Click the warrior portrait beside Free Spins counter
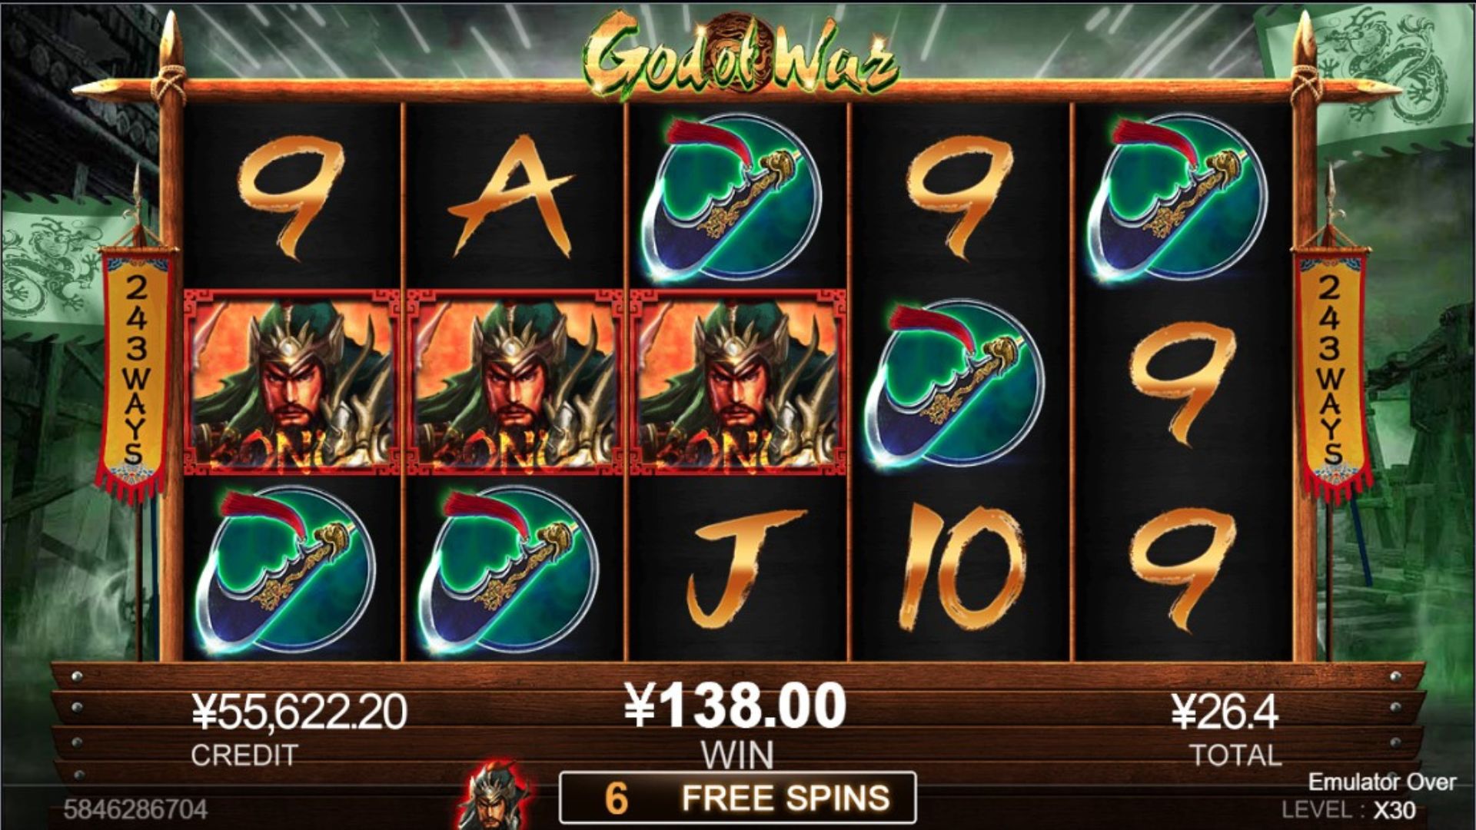 tap(494, 795)
